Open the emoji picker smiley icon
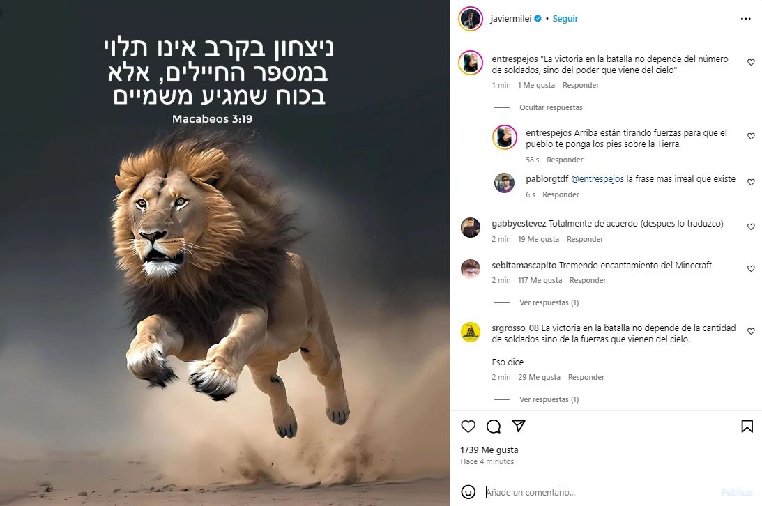 point(468,492)
